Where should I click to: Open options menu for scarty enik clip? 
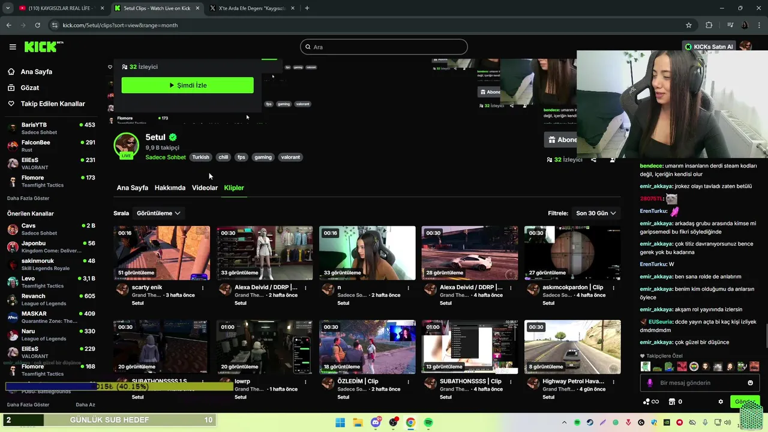tap(203, 288)
